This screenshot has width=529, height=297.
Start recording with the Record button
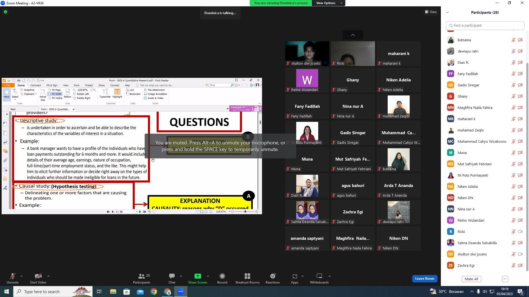222,278
